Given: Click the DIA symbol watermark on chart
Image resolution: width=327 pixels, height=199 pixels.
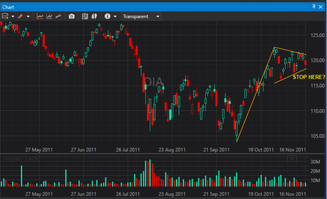Looking at the screenshot, I should [x=152, y=81].
